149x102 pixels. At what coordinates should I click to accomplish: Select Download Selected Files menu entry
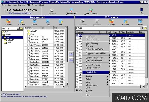(x=96, y=53)
